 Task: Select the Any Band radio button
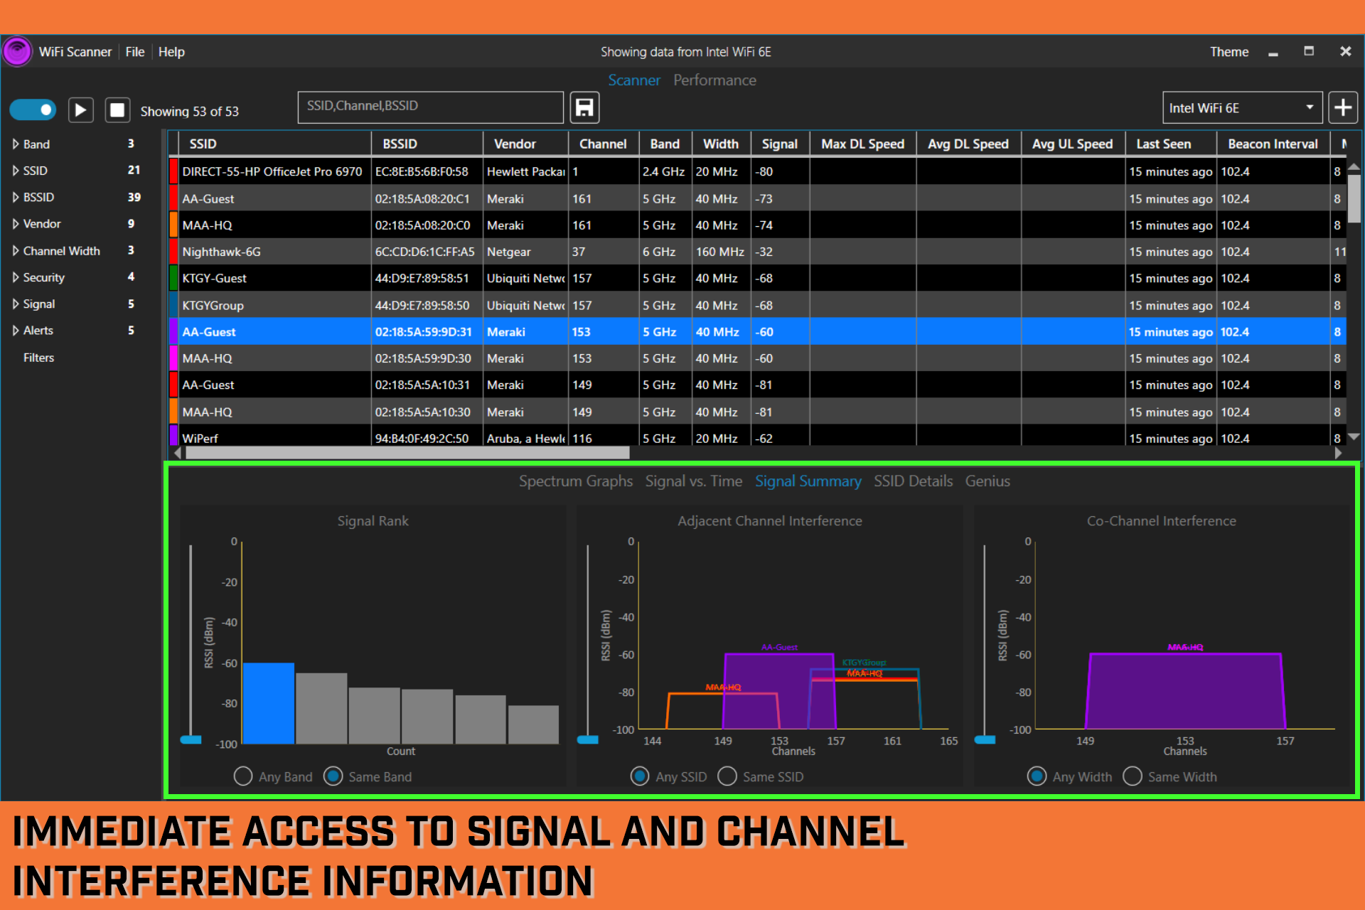tap(243, 776)
